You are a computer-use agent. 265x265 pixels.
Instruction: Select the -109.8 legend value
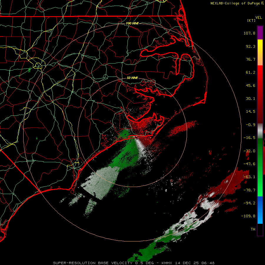point(248,216)
